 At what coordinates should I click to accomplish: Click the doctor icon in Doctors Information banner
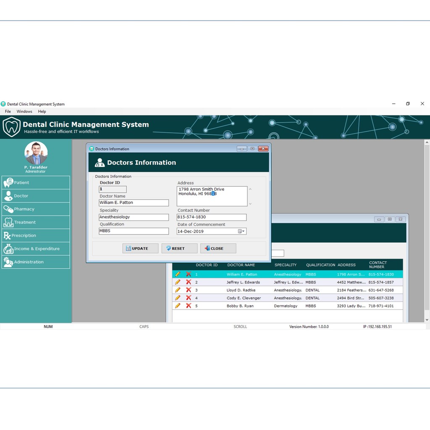pos(100,163)
